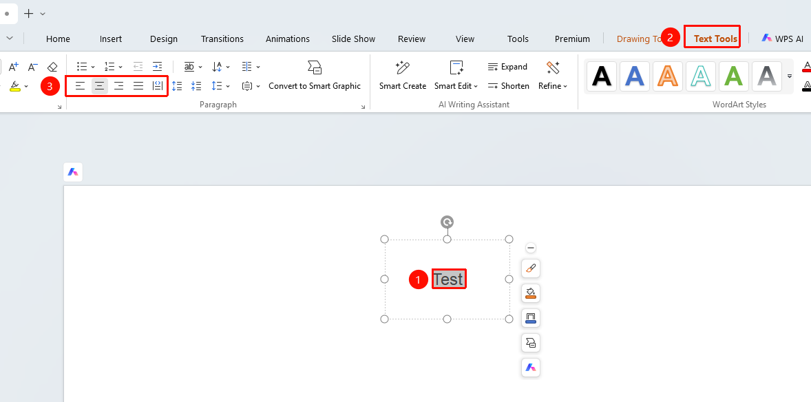Image resolution: width=811 pixels, height=402 pixels.
Task: Open the Smart Edit menu
Action: tap(456, 76)
